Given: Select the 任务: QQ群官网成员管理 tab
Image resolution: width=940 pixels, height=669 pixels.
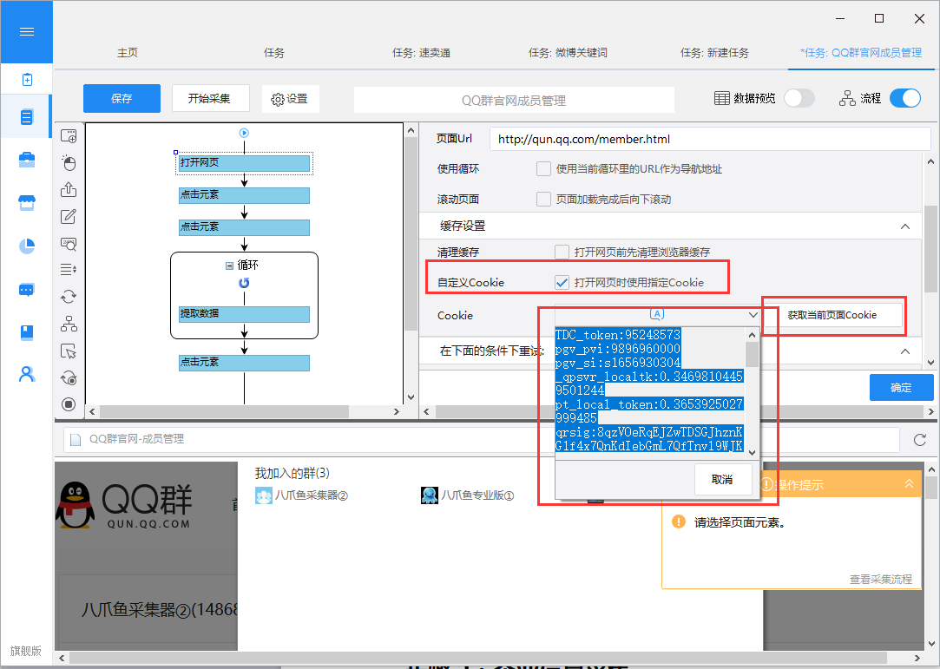Looking at the screenshot, I should click(861, 53).
